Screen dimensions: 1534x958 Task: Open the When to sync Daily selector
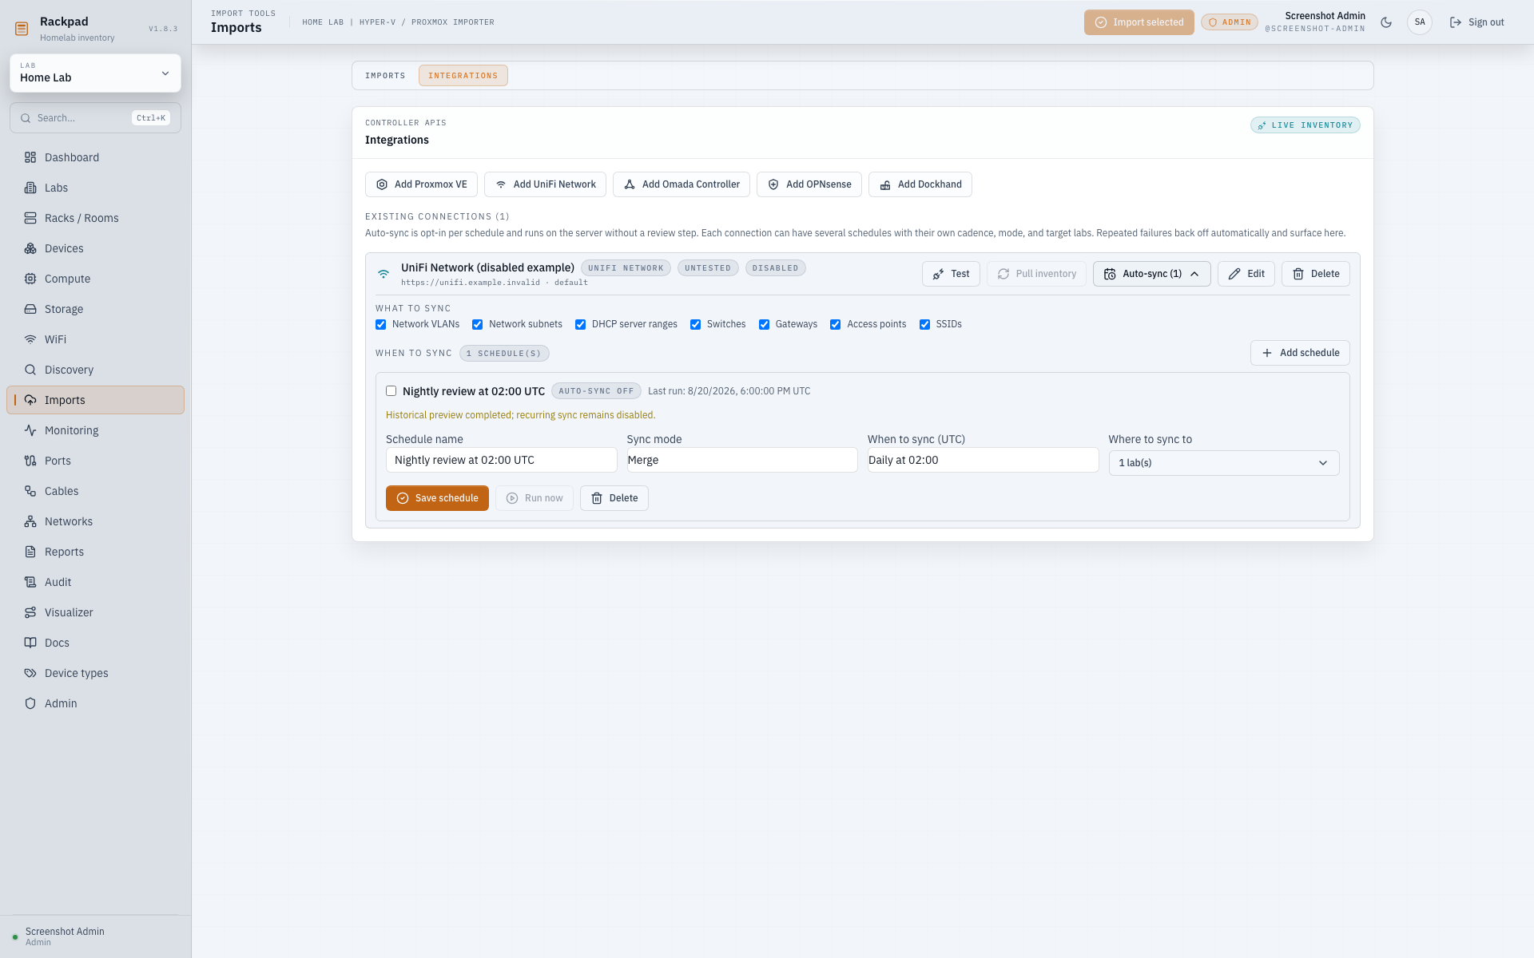(983, 460)
